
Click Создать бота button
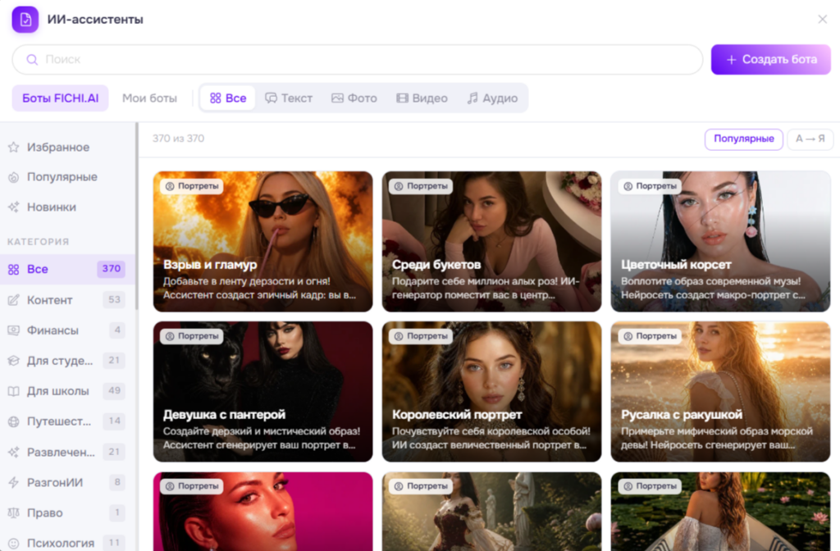(x=771, y=59)
